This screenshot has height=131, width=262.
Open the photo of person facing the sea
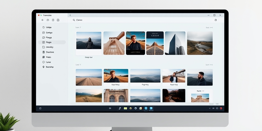(89, 40)
